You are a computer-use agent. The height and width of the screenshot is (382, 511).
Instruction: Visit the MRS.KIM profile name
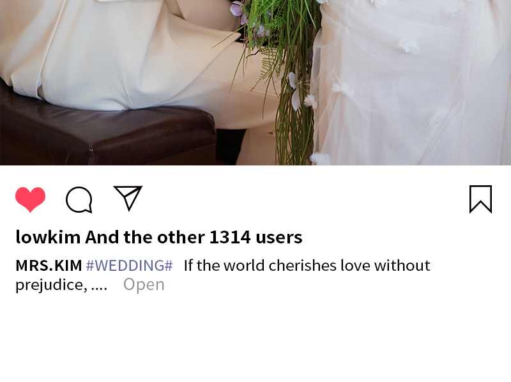click(49, 266)
